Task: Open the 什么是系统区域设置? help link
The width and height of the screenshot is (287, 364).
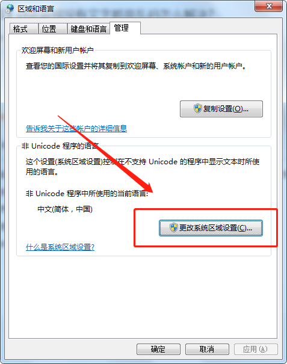Action: (60, 247)
